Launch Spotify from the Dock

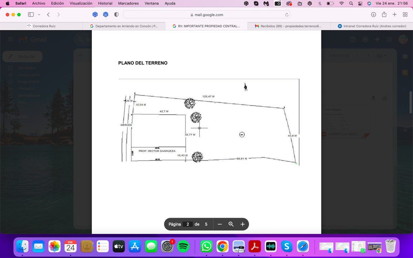pyautogui.click(x=183, y=246)
